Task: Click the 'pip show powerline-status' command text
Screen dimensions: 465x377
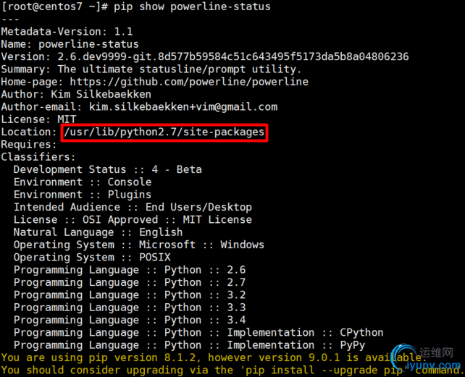Action: click(192, 7)
